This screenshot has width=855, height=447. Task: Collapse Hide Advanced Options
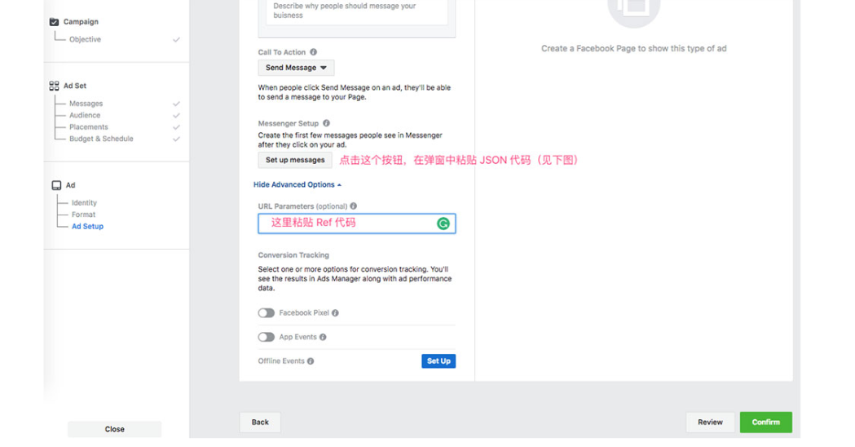(x=297, y=184)
